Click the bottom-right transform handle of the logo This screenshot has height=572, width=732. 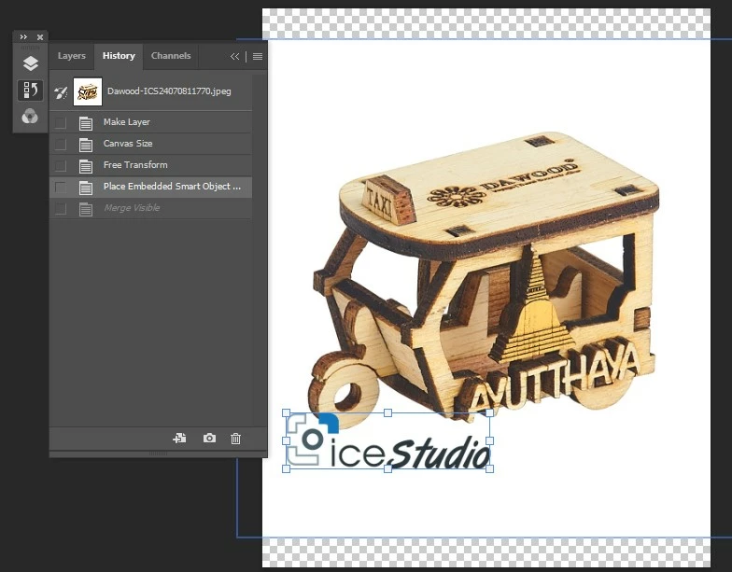[x=489, y=468]
